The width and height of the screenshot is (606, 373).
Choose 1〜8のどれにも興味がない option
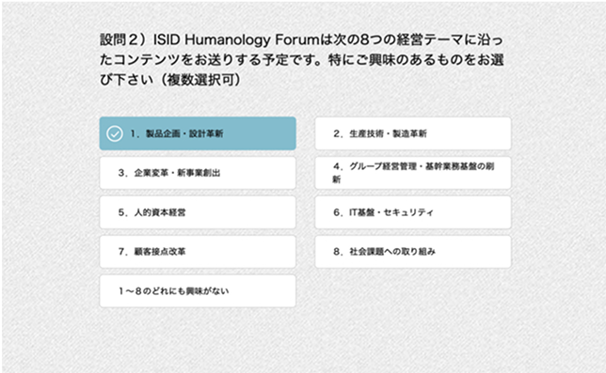pyautogui.click(x=198, y=291)
